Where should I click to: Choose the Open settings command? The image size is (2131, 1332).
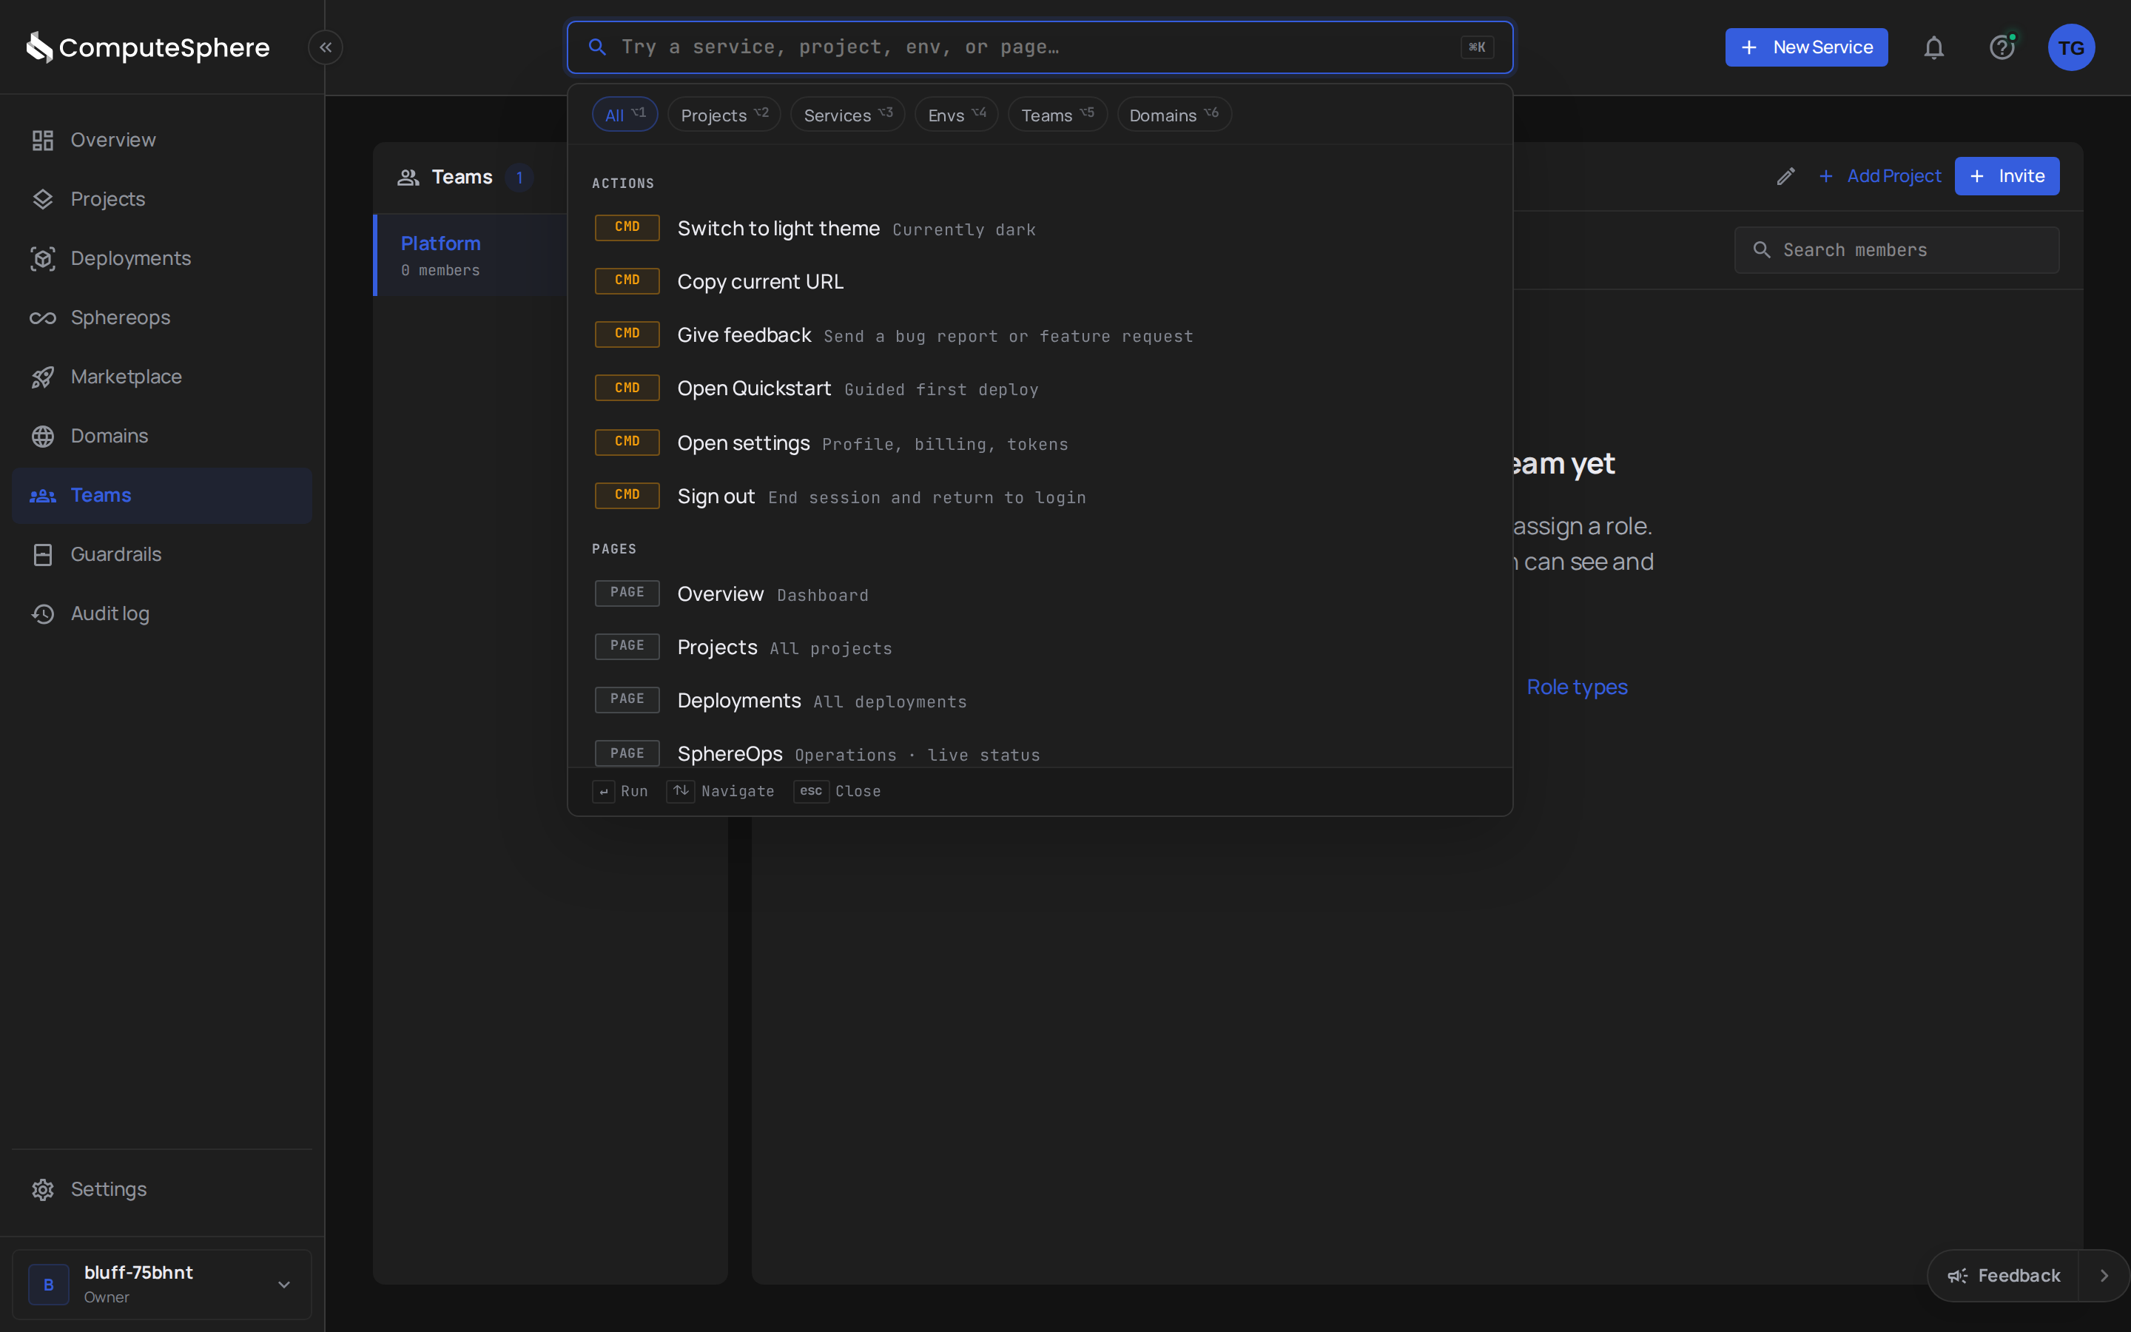(1040, 443)
